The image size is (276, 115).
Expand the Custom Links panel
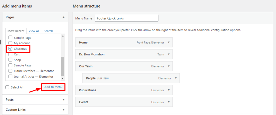(64, 110)
